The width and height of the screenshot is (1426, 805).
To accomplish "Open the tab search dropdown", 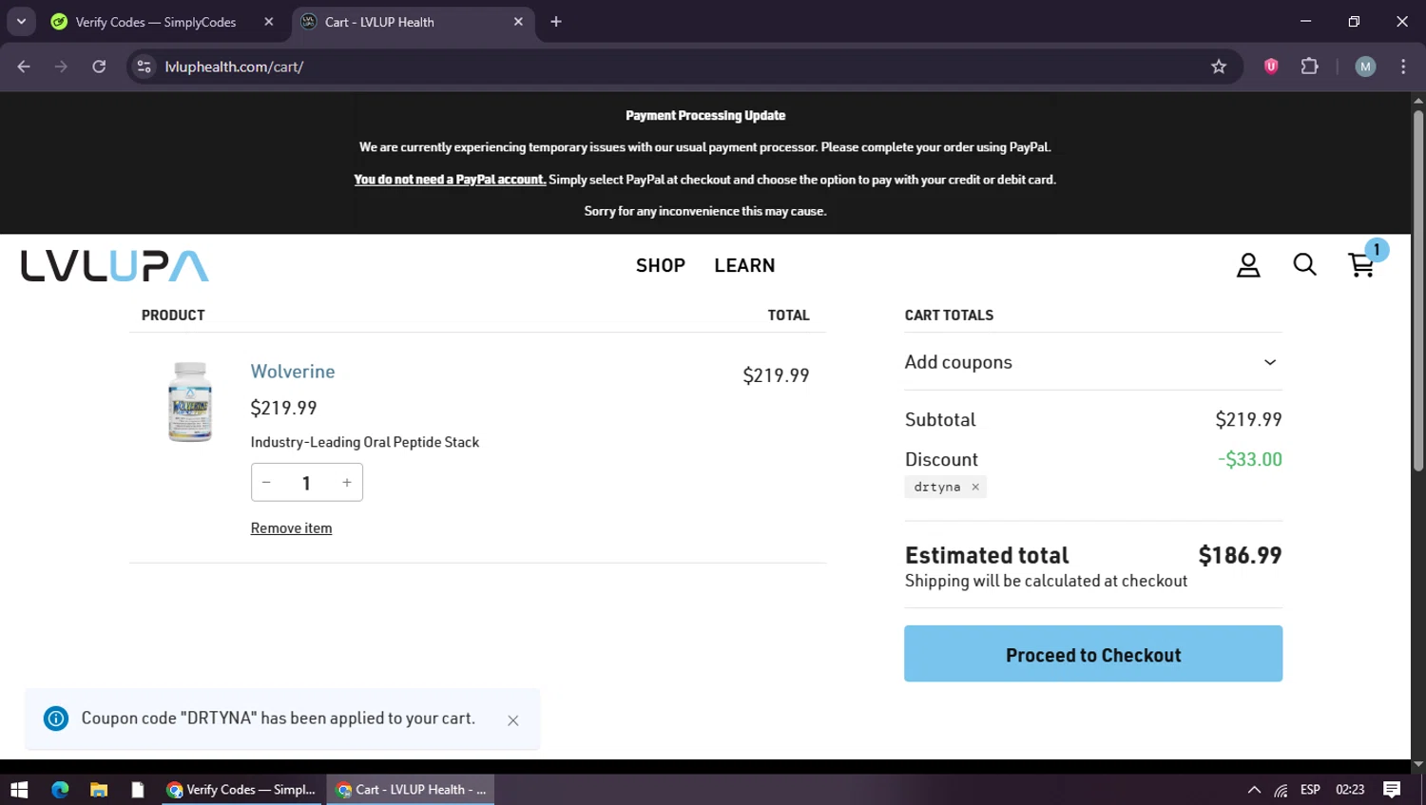I will click(x=21, y=22).
